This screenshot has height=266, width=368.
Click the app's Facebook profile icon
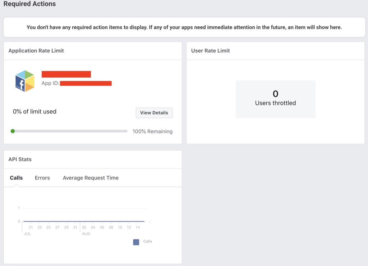pos(25,81)
